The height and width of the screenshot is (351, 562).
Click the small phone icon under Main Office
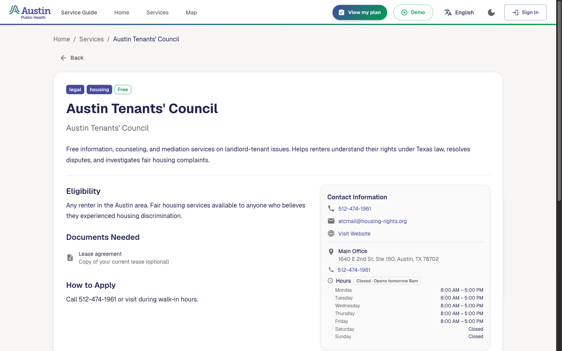pos(331,270)
